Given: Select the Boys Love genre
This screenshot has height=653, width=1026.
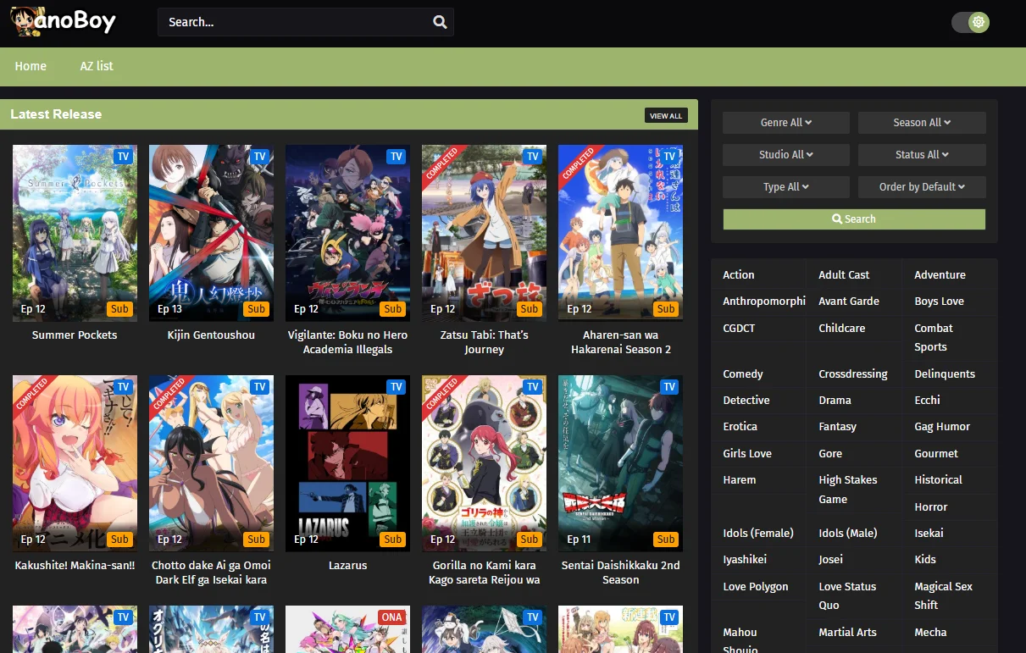Looking at the screenshot, I should tap(939, 302).
